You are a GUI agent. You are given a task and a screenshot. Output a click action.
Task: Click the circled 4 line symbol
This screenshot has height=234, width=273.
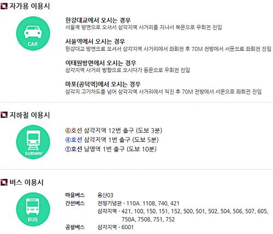coord(68,140)
